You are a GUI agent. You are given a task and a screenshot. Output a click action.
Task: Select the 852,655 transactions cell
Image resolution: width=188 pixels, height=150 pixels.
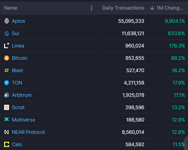tap(135, 58)
